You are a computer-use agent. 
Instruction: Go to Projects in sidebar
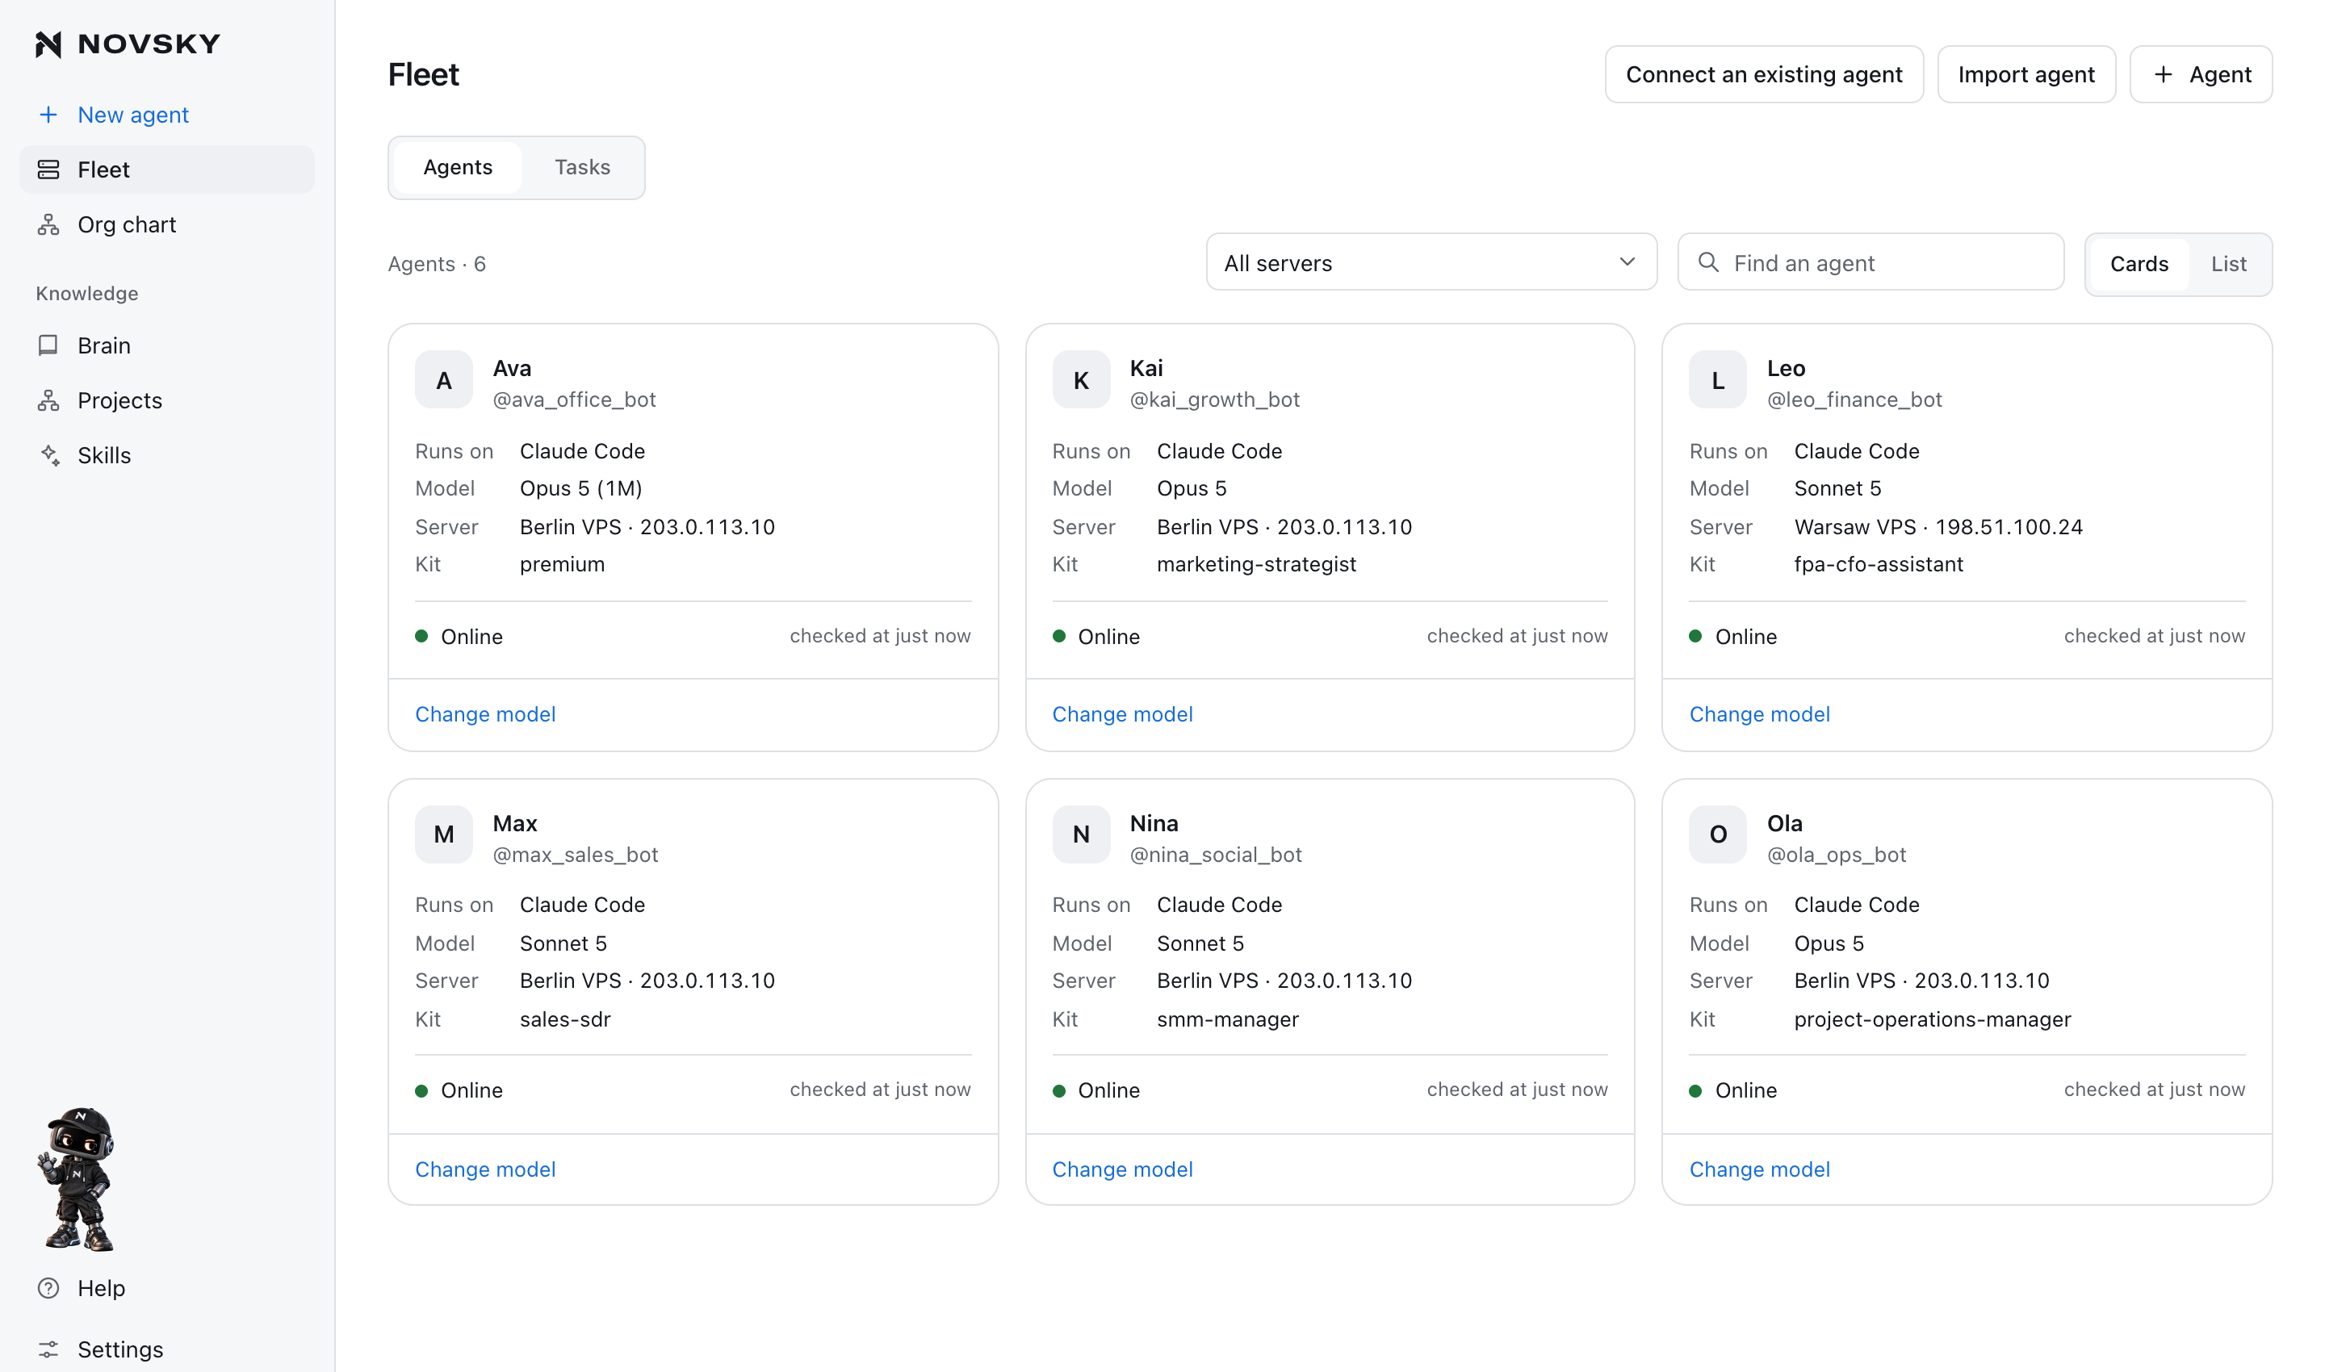(x=167, y=400)
